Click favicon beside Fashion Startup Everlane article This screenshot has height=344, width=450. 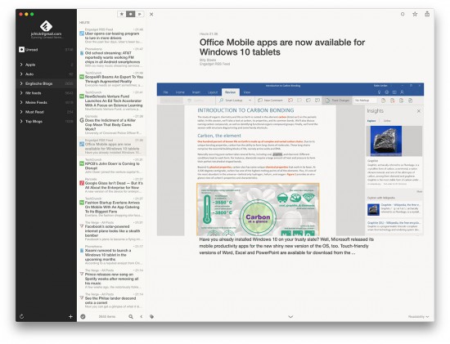click(x=82, y=203)
